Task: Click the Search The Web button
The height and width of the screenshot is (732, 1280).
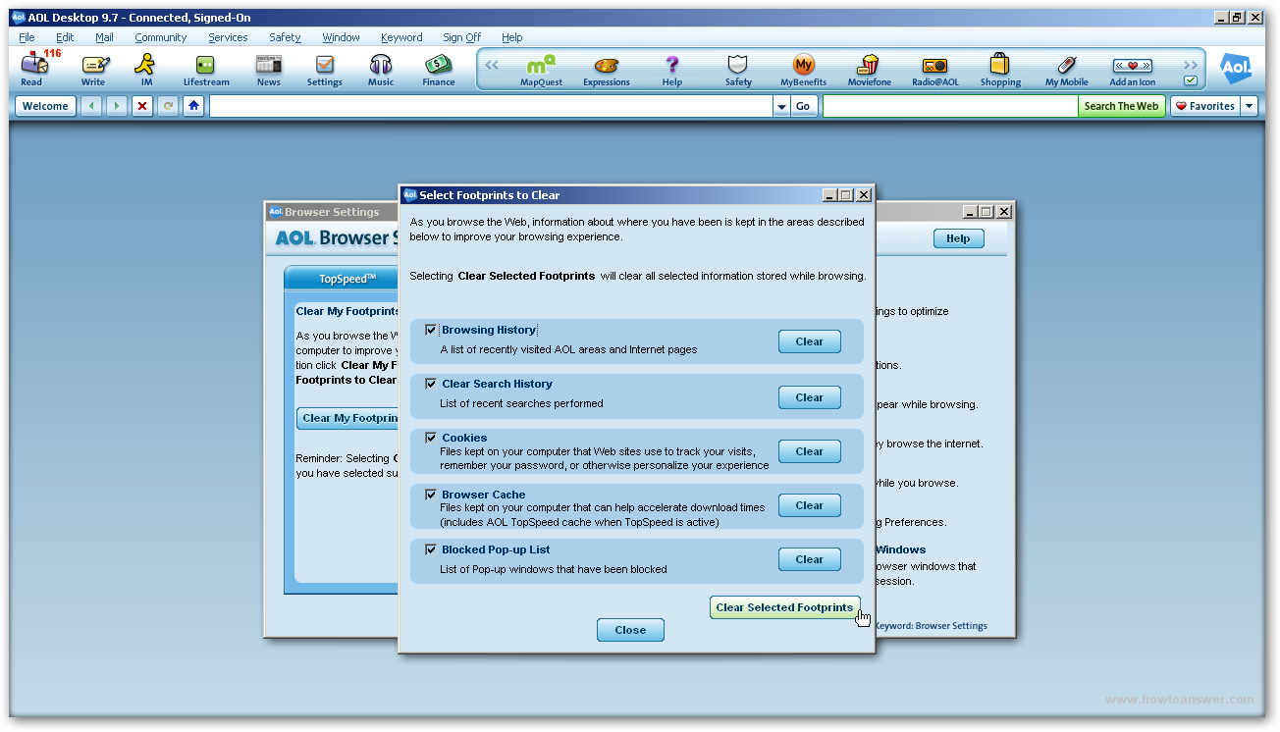Action: pos(1121,106)
